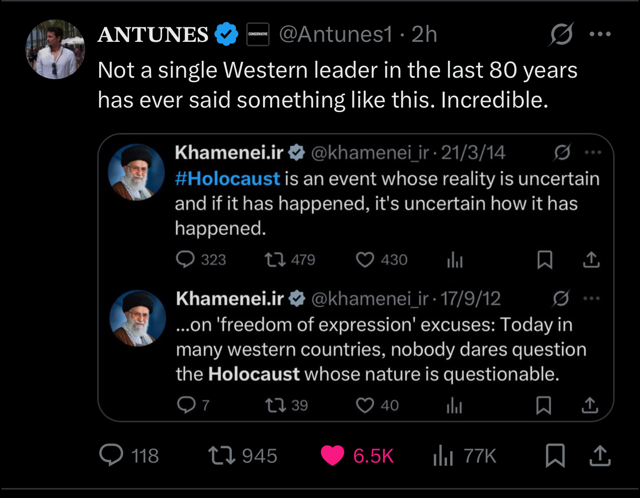Share the main post by ANTUNES
Image resolution: width=640 pixels, height=498 pixels.
click(600, 455)
